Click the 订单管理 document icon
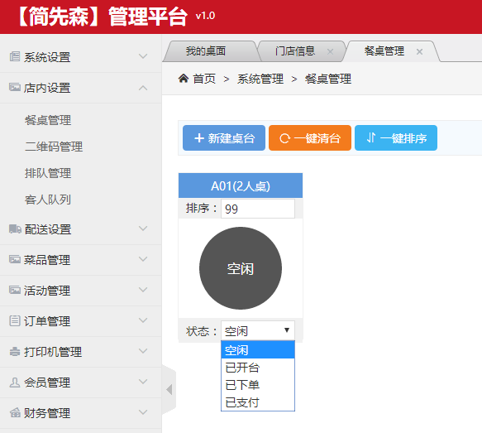Image resolution: width=482 pixels, height=433 pixels. [x=15, y=320]
